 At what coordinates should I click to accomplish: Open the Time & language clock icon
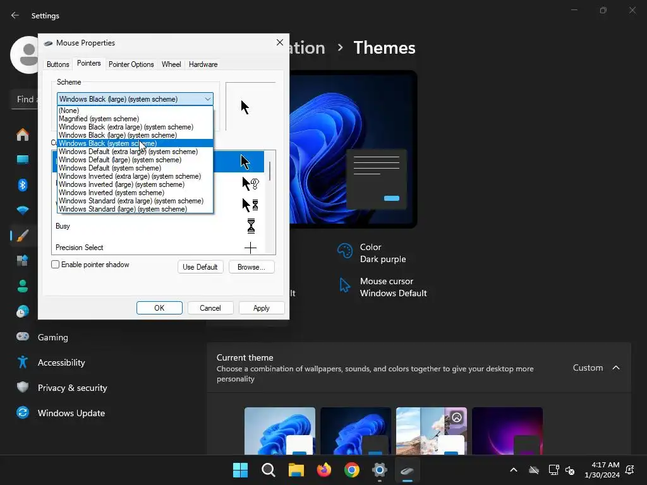[x=23, y=311]
